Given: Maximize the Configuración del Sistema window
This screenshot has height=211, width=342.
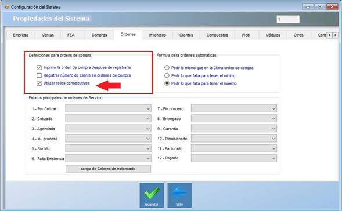Looking at the screenshot, I should pyautogui.click(x=320, y=7).
